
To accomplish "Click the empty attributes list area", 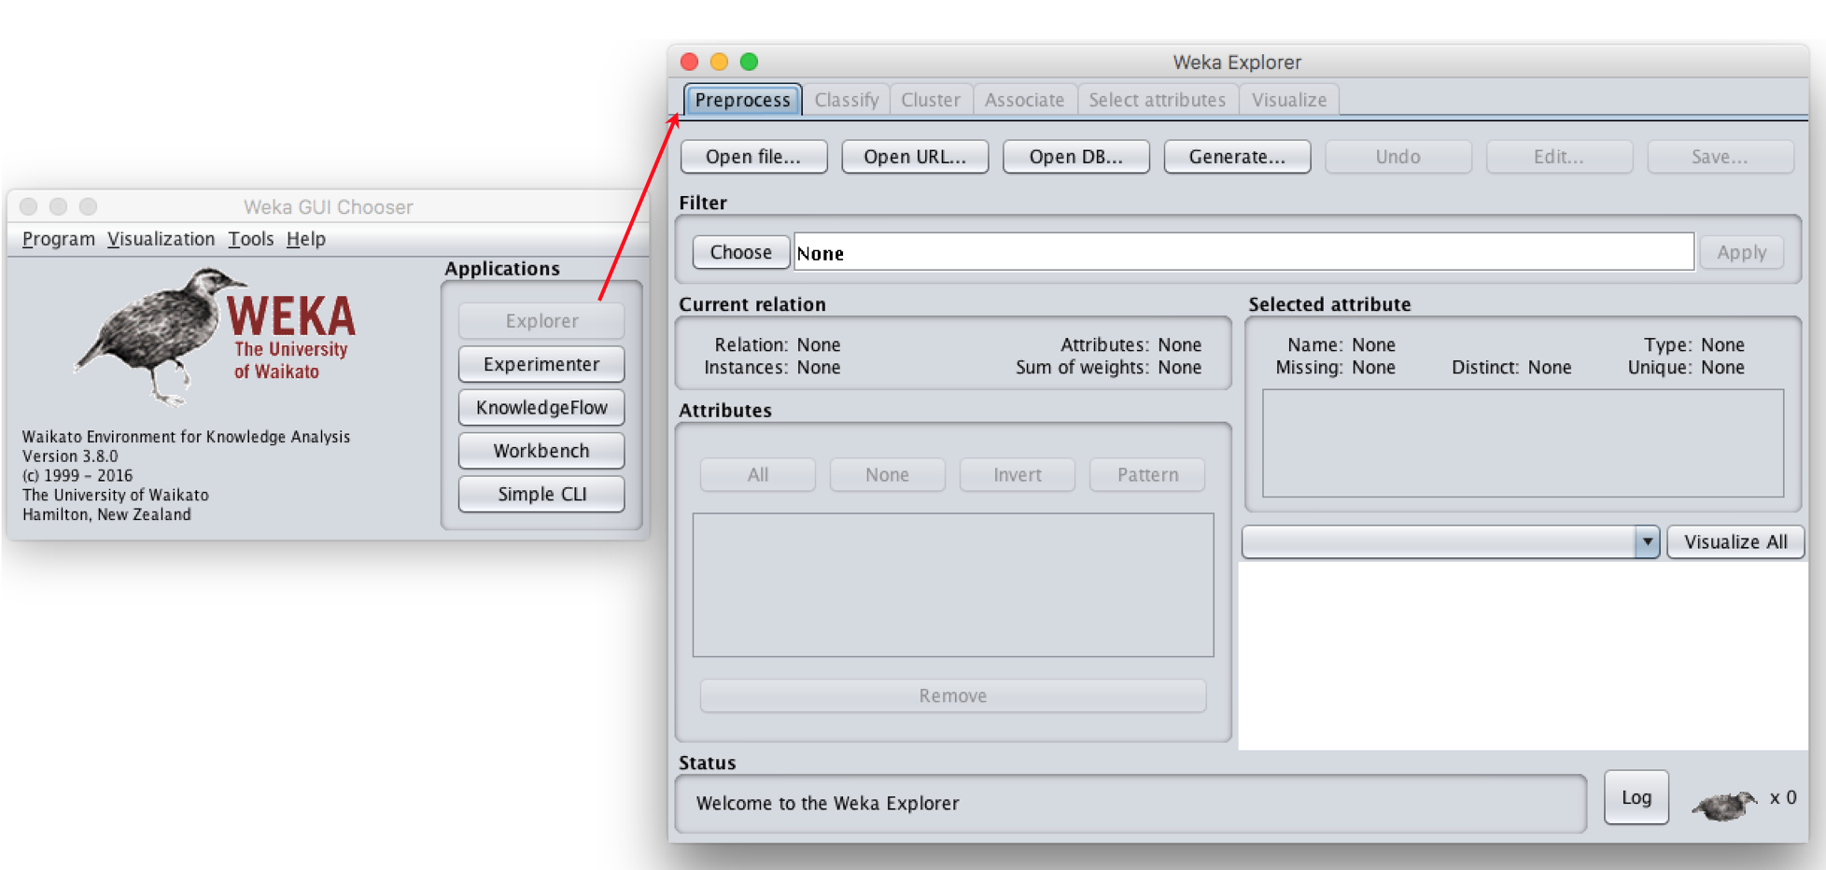I will [953, 584].
